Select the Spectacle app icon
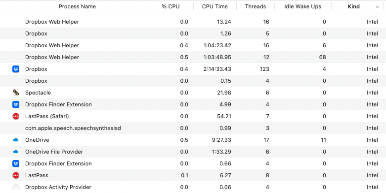This screenshot has height=193, width=386. (16, 93)
